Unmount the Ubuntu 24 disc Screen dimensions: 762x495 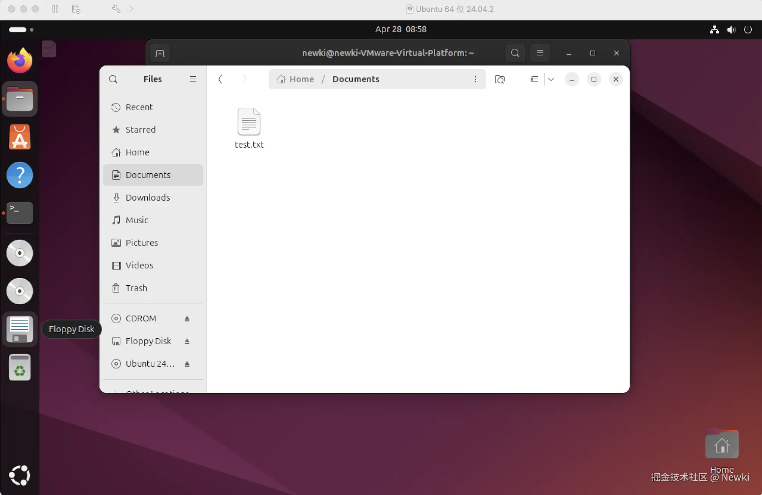coord(187,364)
